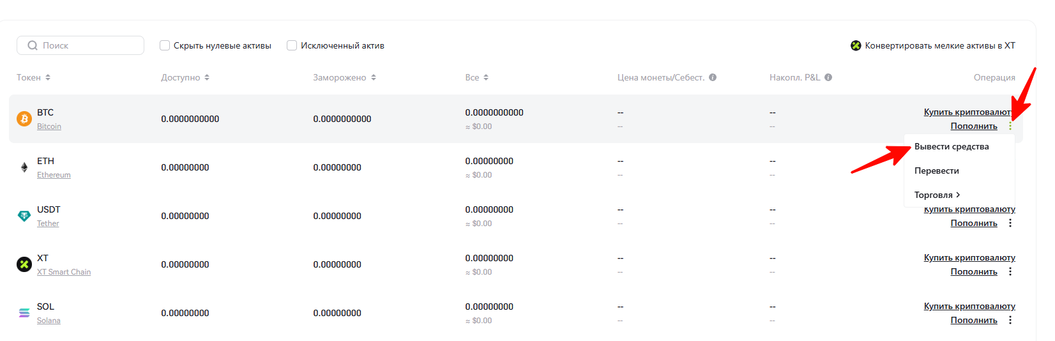1055x341 pixels.
Task: Click info icon beside Цена монеты/Себест.
Action: point(713,77)
